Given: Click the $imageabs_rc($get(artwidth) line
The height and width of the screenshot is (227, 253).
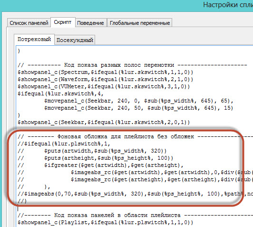Looking at the screenshot, I should tap(135, 172).
